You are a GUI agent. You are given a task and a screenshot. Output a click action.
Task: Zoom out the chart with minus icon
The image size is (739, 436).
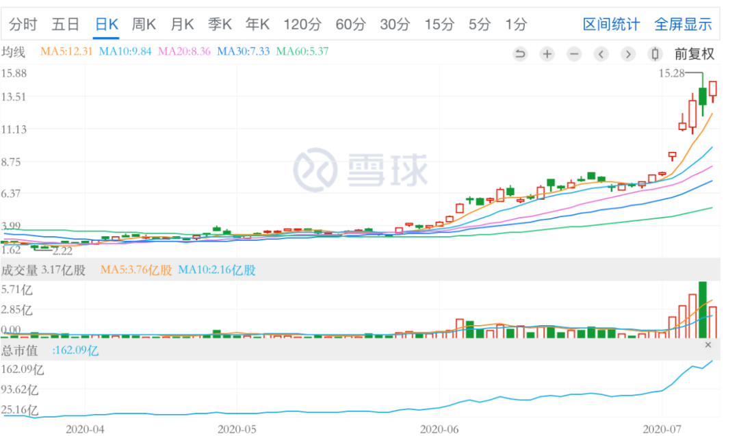pos(574,54)
